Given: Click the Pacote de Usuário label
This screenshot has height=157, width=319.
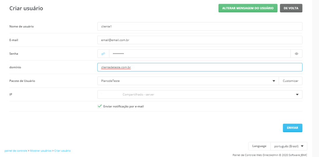Looking at the screenshot, I should pyautogui.click(x=22, y=81).
